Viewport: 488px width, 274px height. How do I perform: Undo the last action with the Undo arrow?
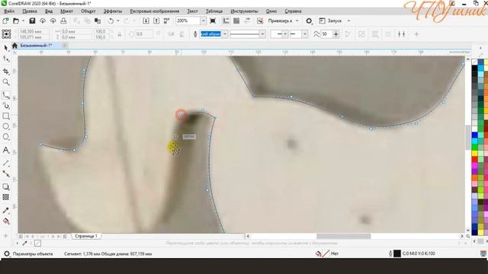pyautogui.click(x=111, y=21)
